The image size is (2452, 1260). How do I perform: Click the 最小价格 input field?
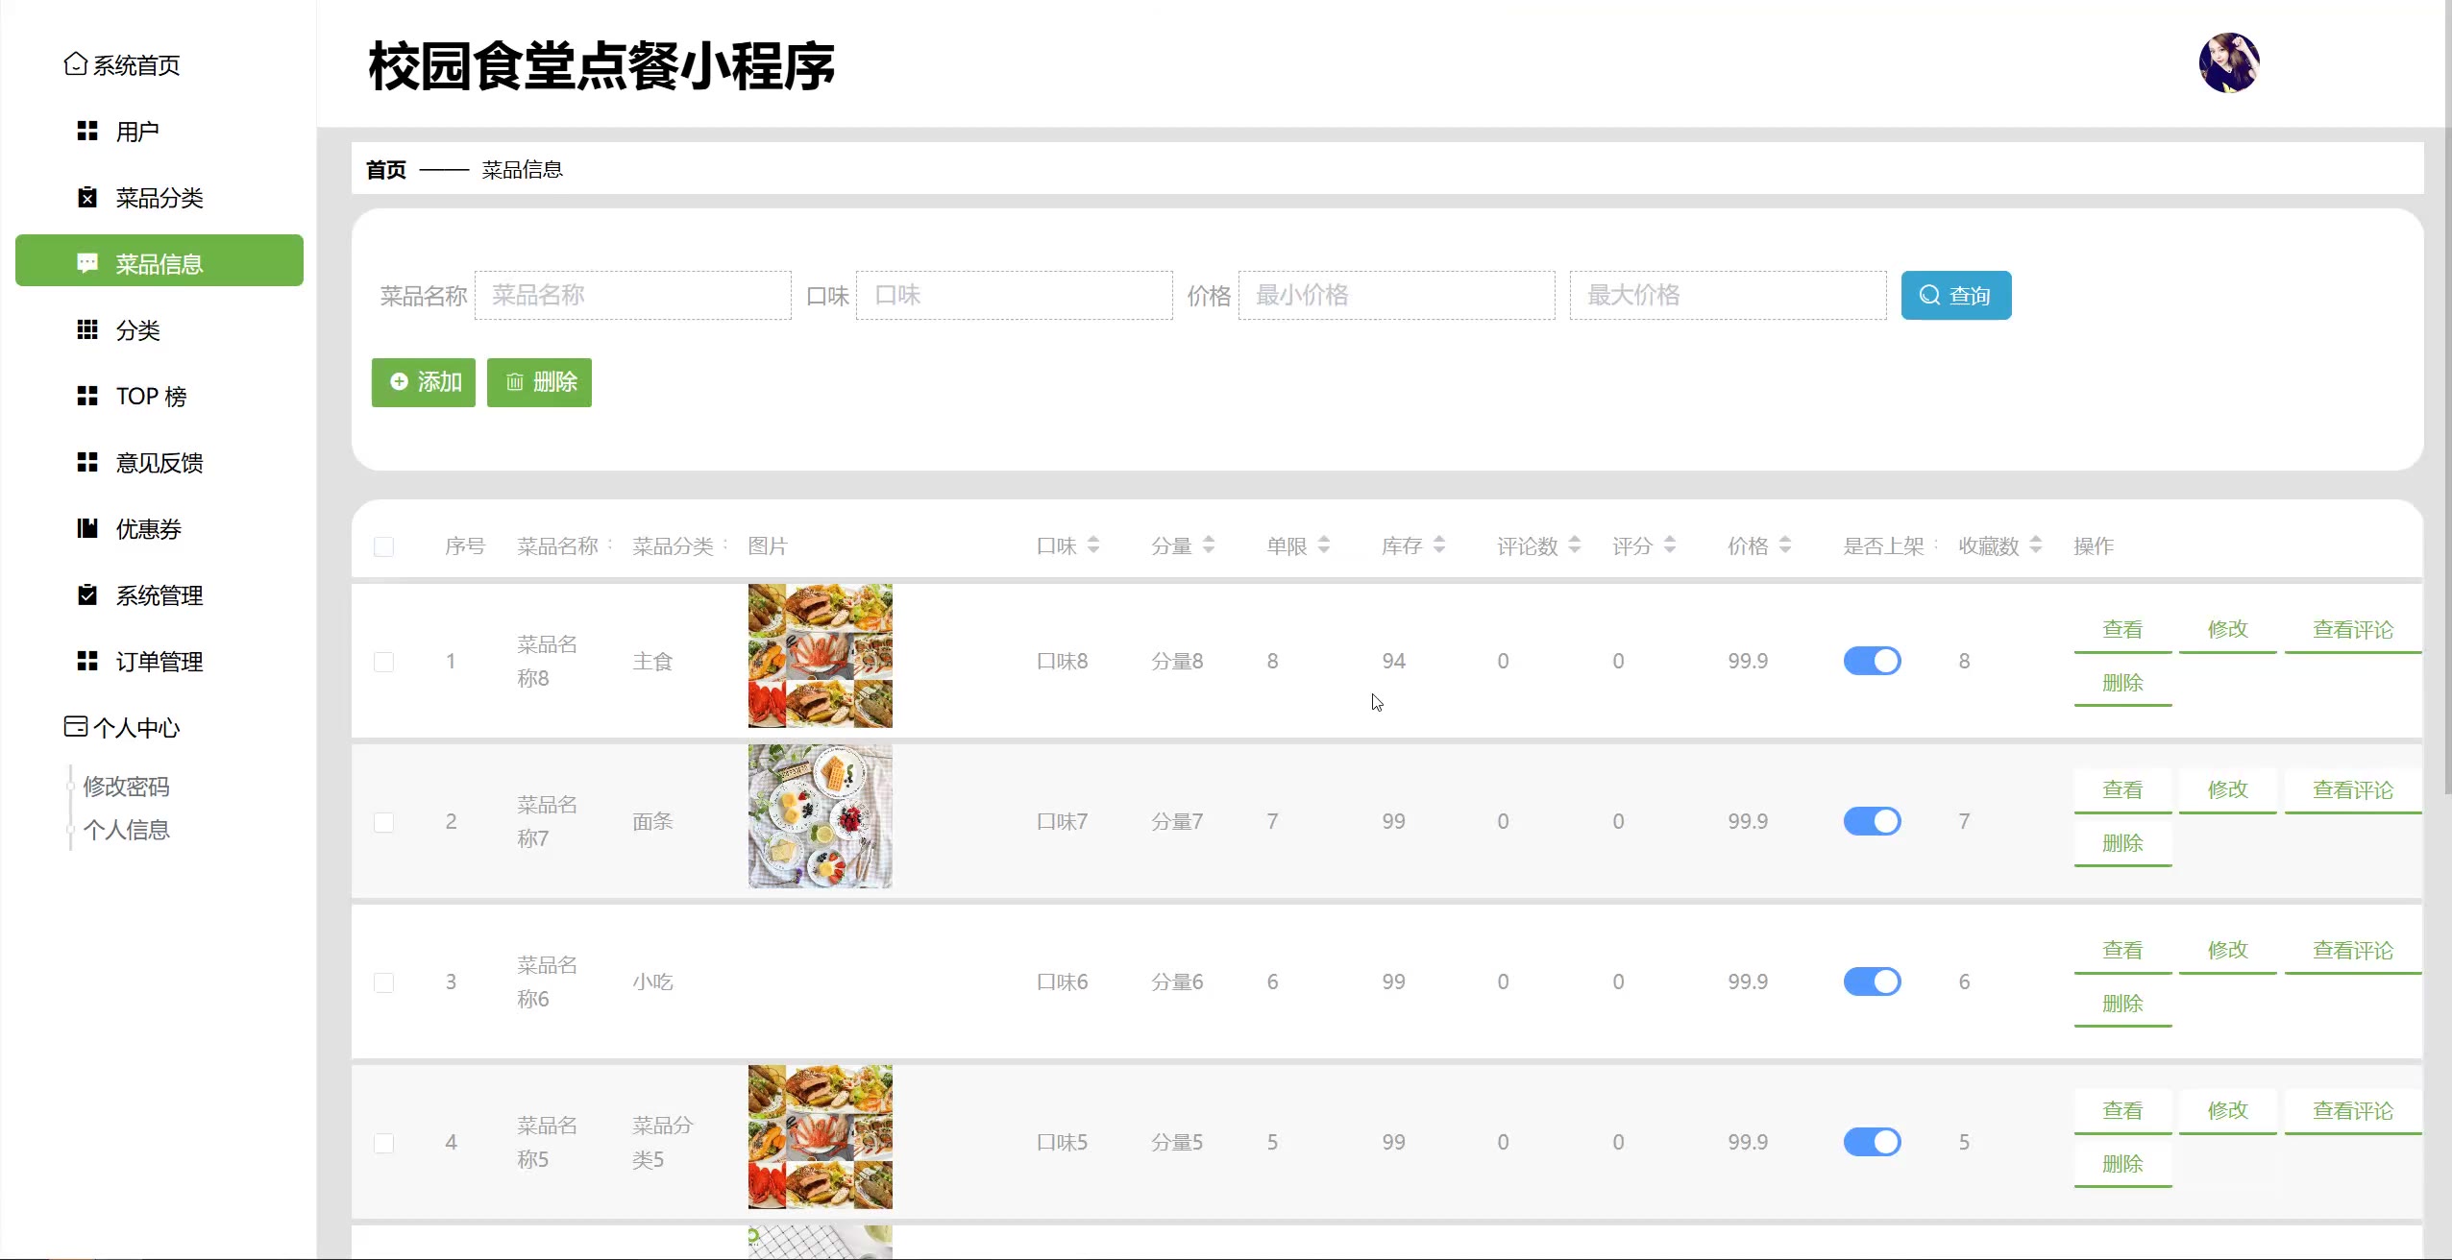tap(1396, 295)
